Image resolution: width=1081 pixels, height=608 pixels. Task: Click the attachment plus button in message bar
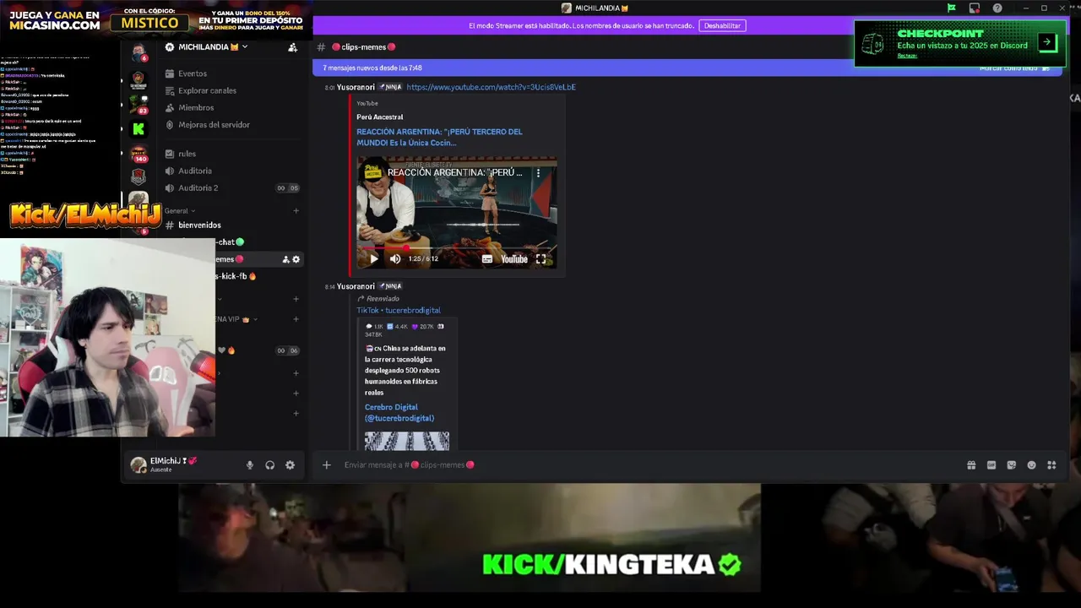pyautogui.click(x=326, y=464)
